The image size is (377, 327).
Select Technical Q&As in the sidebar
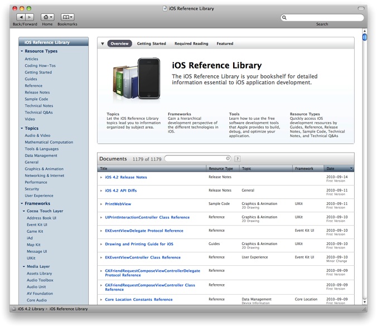[38, 113]
